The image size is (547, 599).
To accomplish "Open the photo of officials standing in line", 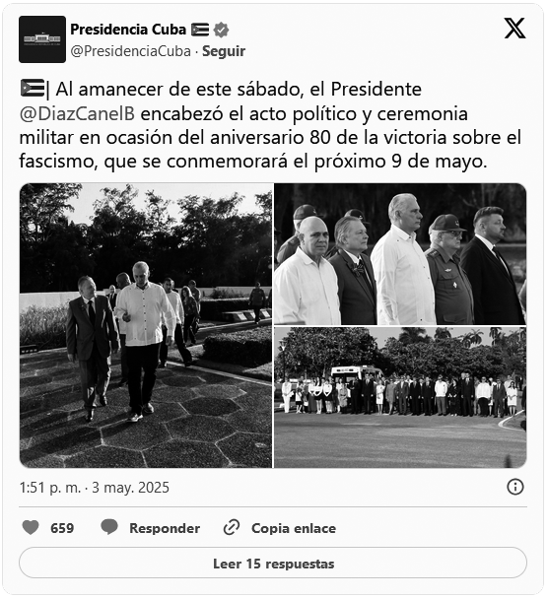I will [400, 254].
